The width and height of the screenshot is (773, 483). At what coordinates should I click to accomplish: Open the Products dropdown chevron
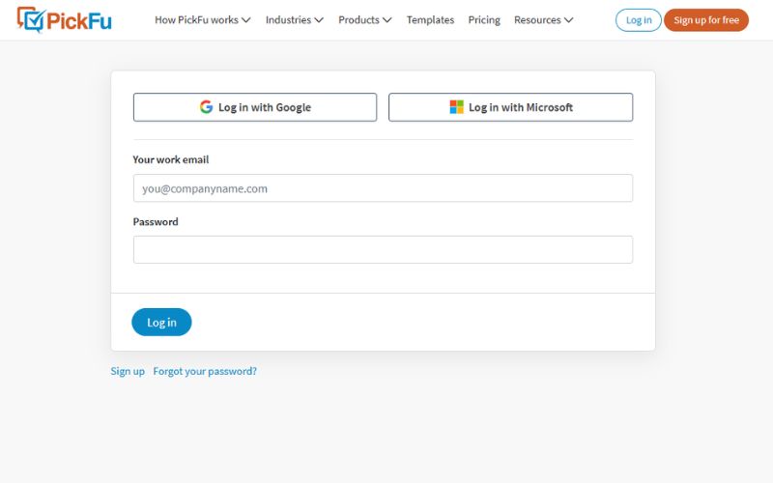(x=387, y=20)
